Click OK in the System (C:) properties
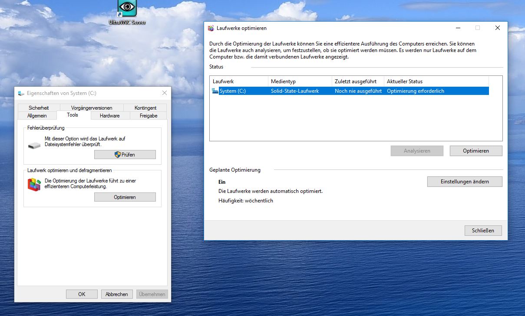 pyautogui.click(x=82, y=294)
